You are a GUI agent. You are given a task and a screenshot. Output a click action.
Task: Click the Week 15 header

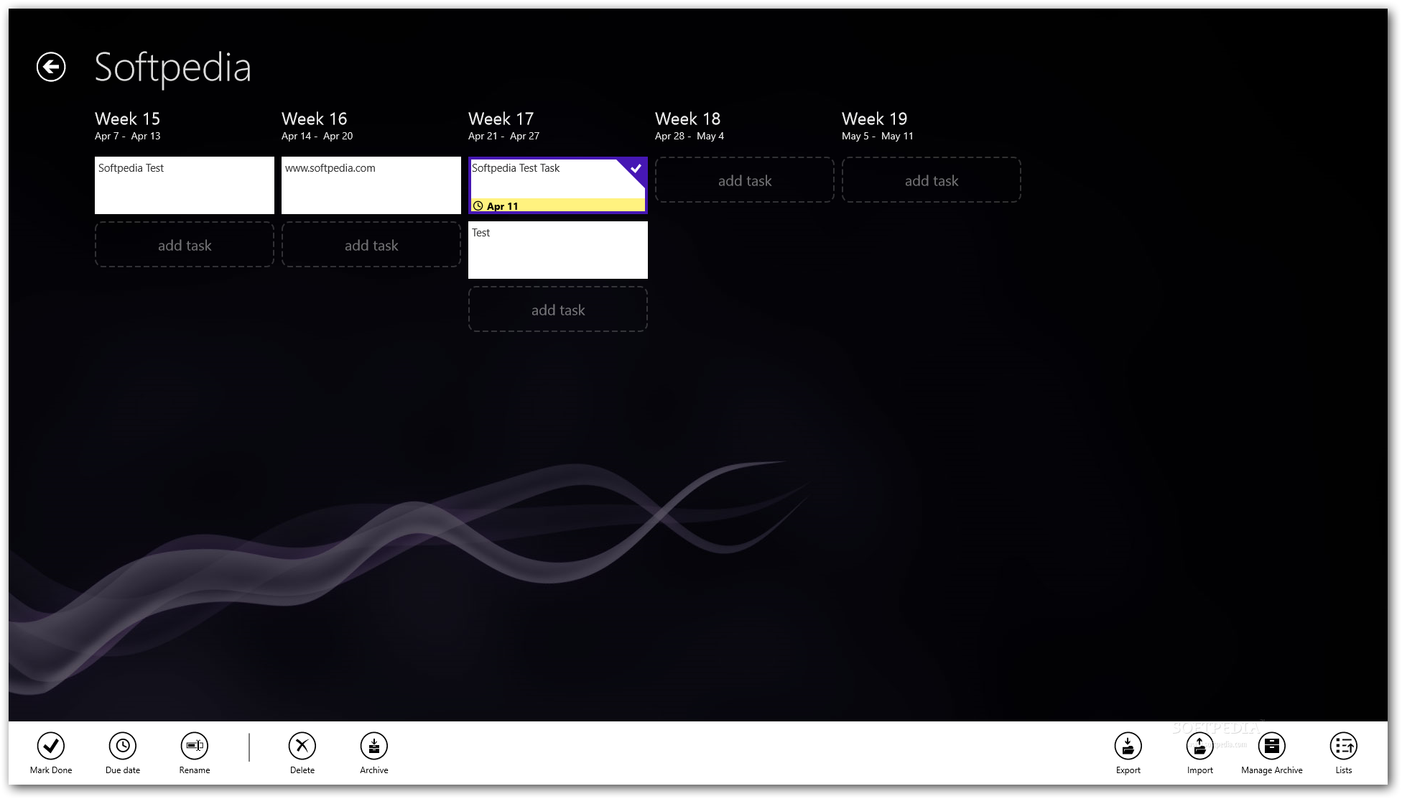[128, 119]
